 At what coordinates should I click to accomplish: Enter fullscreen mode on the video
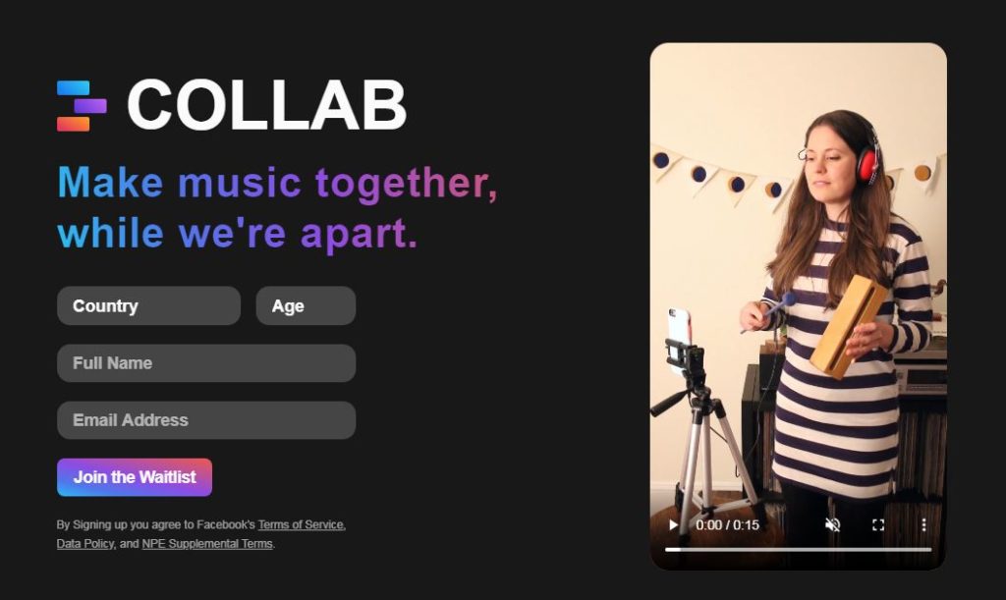(x=878, y=525)
